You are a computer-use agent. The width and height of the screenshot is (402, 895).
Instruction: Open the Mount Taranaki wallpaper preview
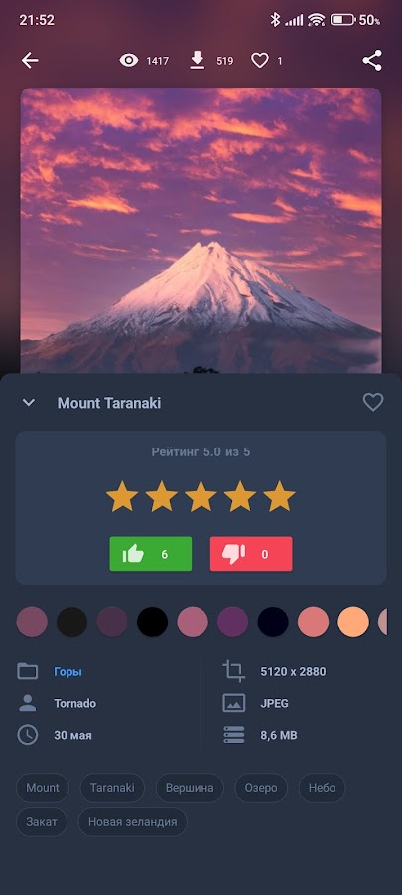click(201, 230)
